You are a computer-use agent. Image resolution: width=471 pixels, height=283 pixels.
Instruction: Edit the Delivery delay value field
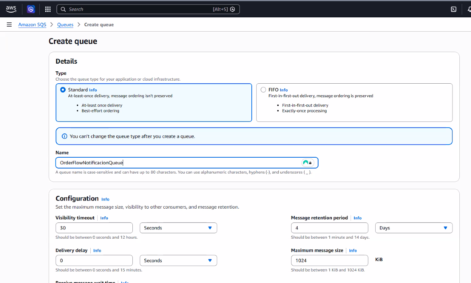point(94,261)
